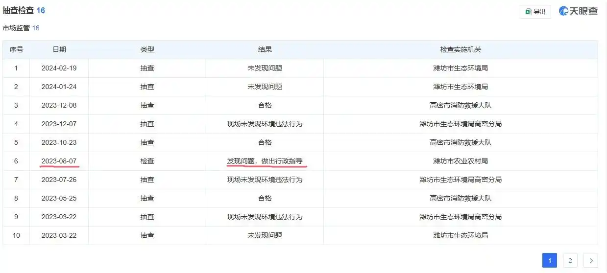Screen dimensions: 607x273
Task: Click the 日期 column header
Action: 59,50
